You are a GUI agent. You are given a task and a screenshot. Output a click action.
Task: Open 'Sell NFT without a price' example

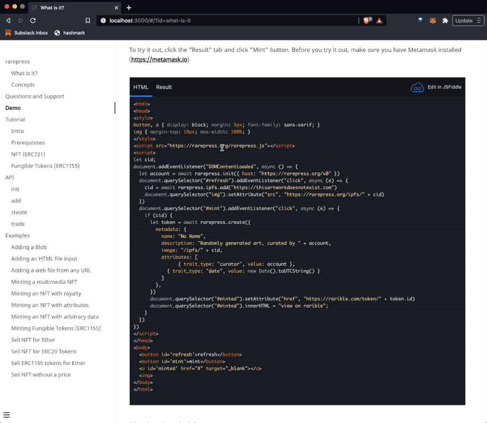coord(41,375)
